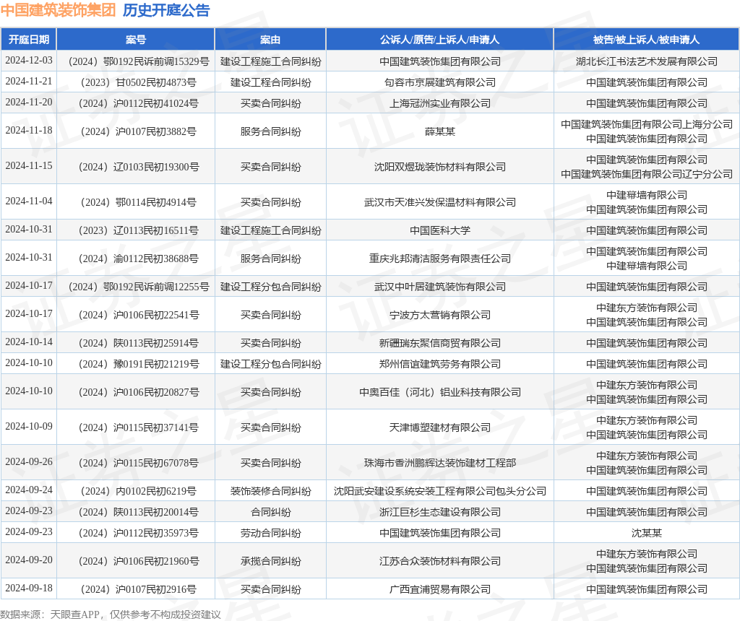The image size is (740, 621).
Task: Select case number (2023)甘0502民初4873号
Action: coord(136,82)
